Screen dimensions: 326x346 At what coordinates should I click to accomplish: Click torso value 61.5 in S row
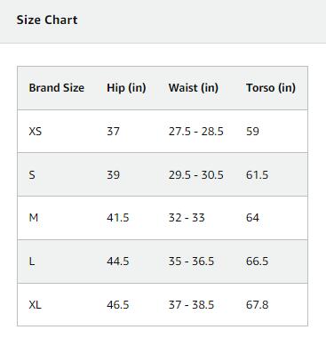tap(257, 174)
